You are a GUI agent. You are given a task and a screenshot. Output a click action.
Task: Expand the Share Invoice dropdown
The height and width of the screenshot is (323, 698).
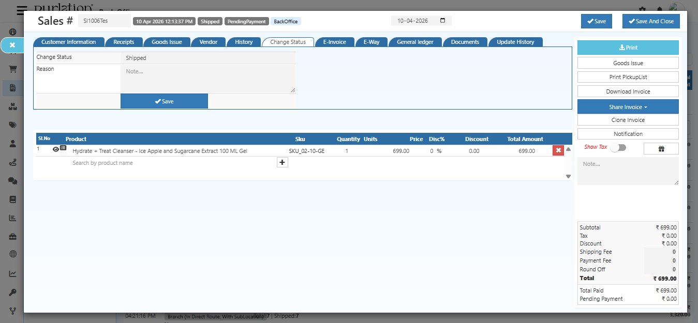point(628,106)
